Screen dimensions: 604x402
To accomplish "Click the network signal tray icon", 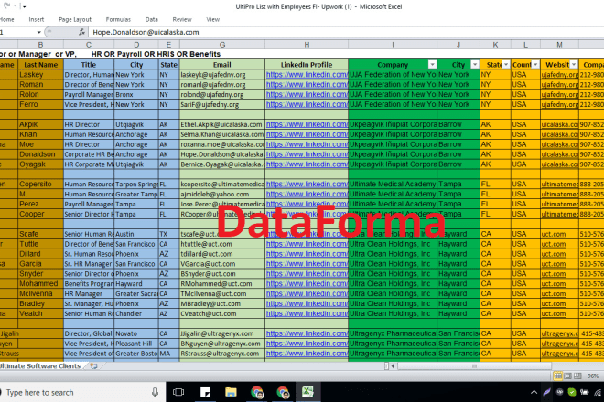I will click(x=599, y=392).
